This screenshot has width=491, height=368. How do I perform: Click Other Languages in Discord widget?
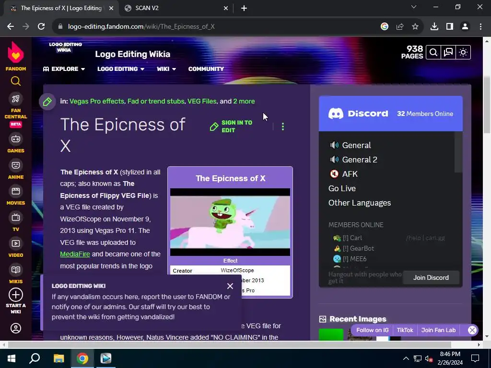pyautogui.click(x=360, y=203)
